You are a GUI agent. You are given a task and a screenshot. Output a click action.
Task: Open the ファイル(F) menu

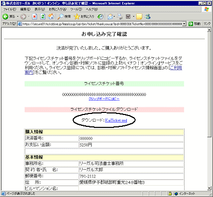coord(10,9)
